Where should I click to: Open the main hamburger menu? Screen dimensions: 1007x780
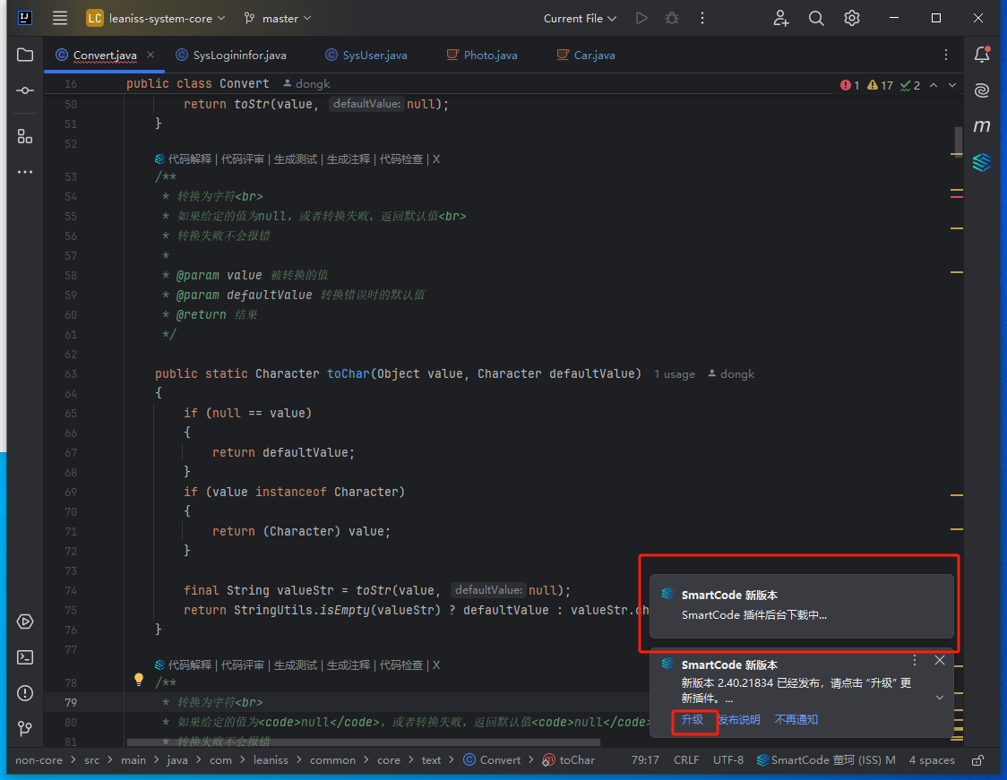tap(60, 18)
